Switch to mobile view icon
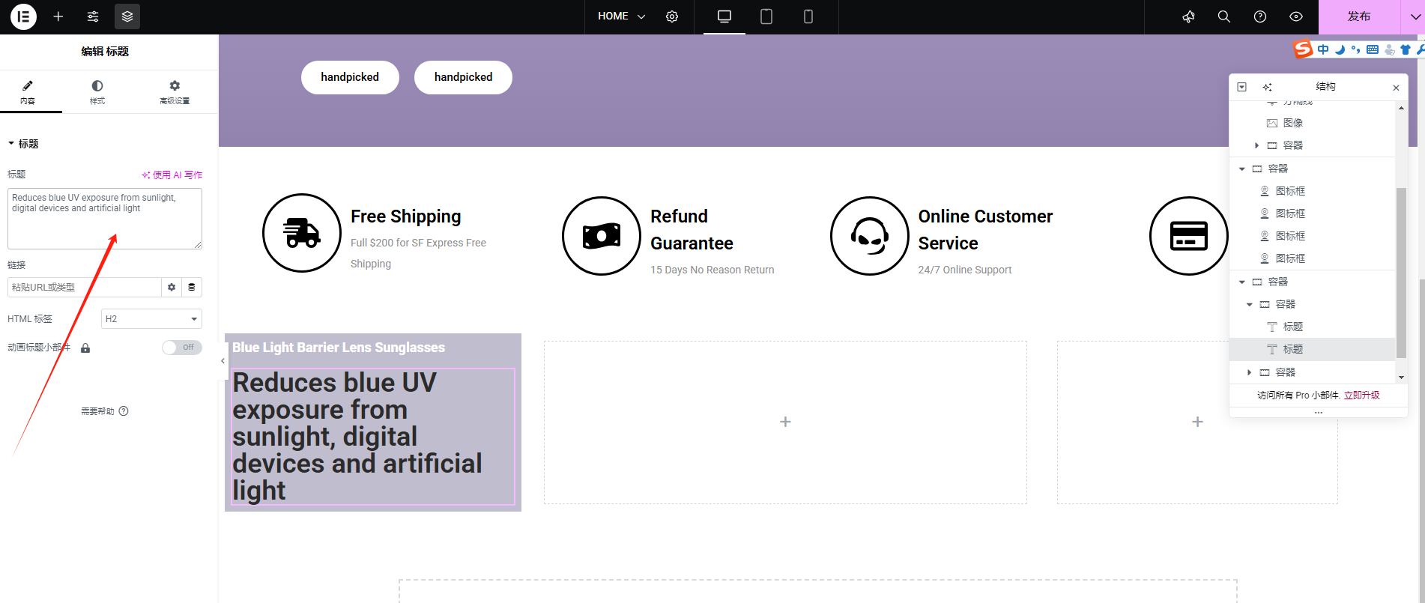The width and height of the screenshot is (1425, 603). coord(808,16)
